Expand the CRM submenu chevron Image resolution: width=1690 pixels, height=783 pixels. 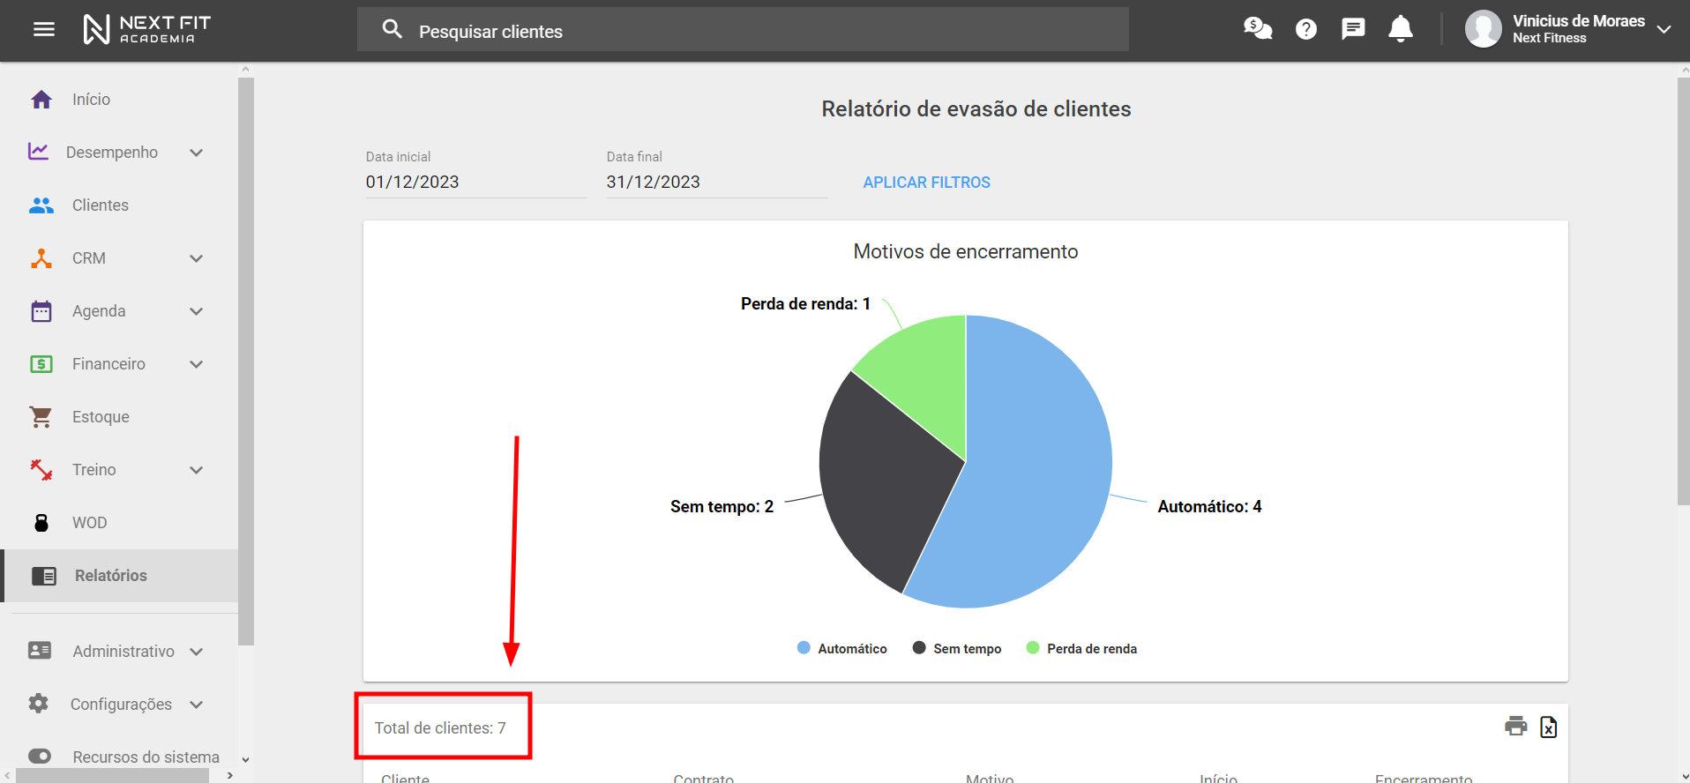tap(197, 258)
